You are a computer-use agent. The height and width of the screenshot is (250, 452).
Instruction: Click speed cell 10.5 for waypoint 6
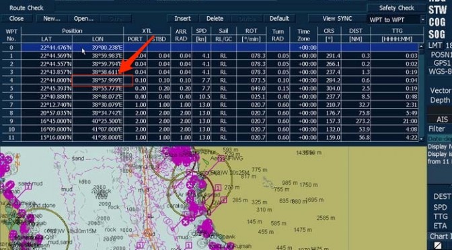tap(201, 97)
